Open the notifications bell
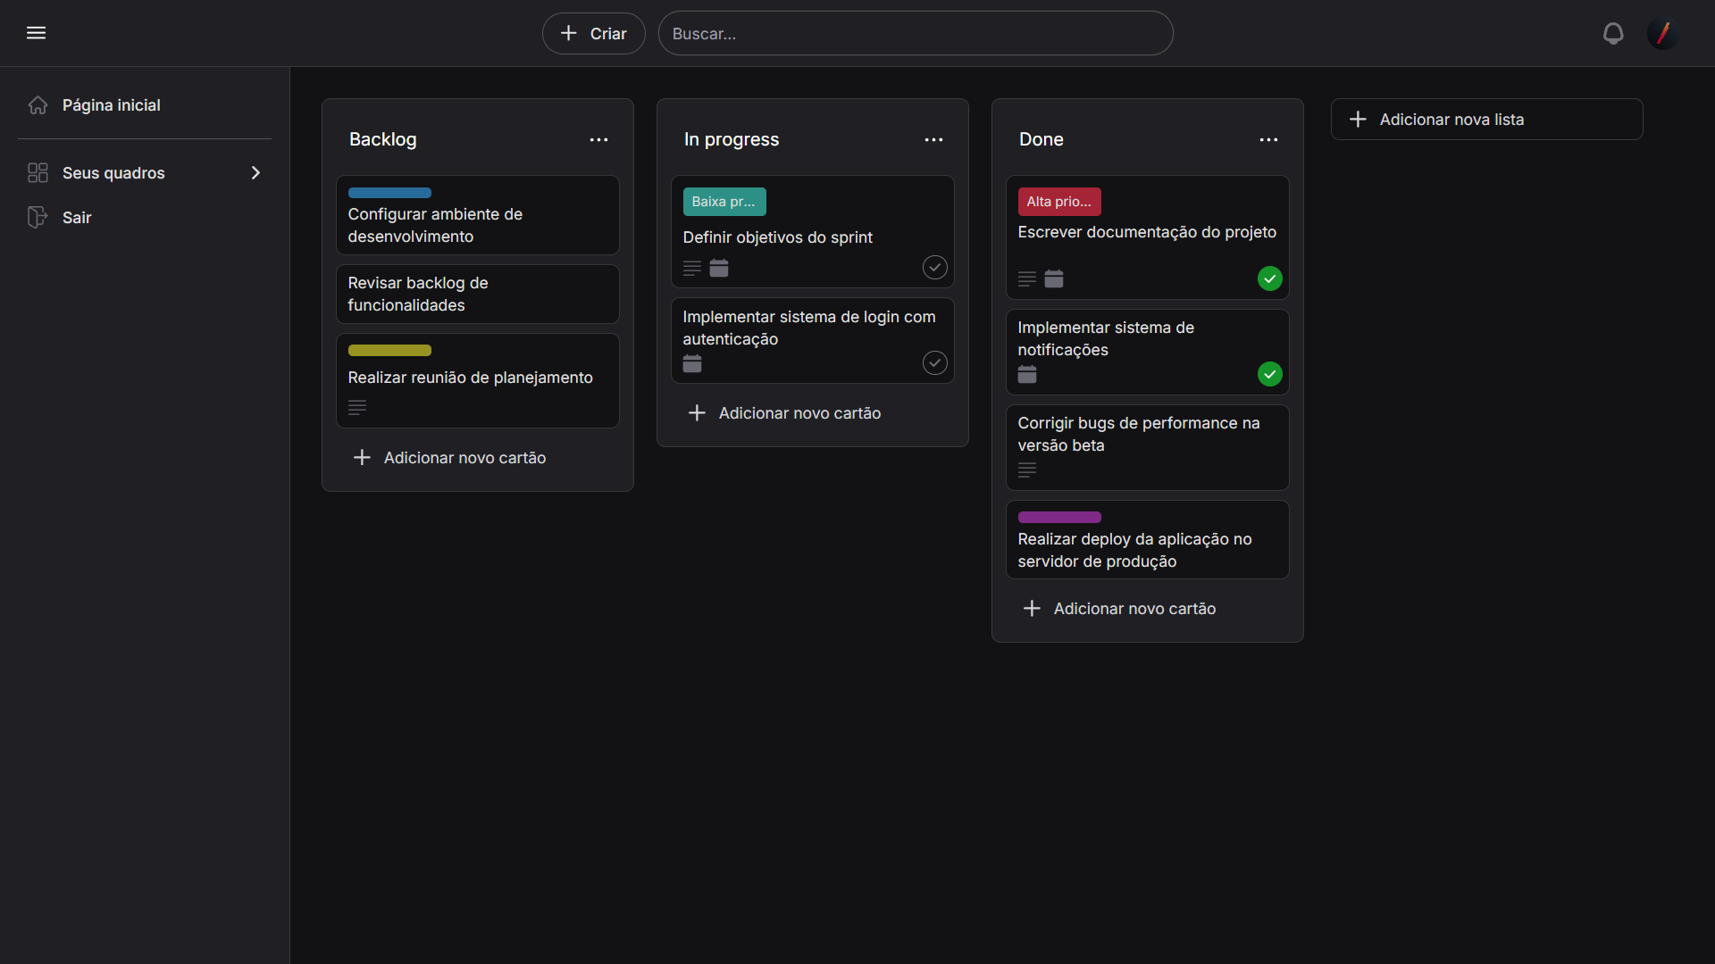 pos(1613,33)
